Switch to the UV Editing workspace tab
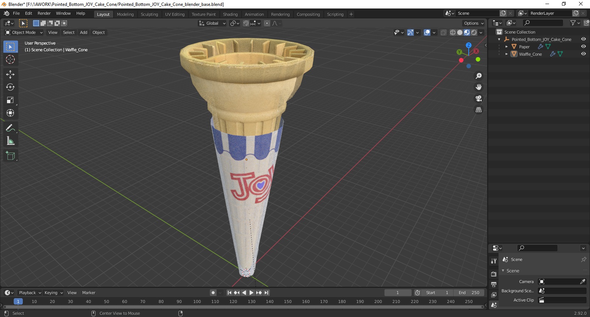 tap(175, 14)
